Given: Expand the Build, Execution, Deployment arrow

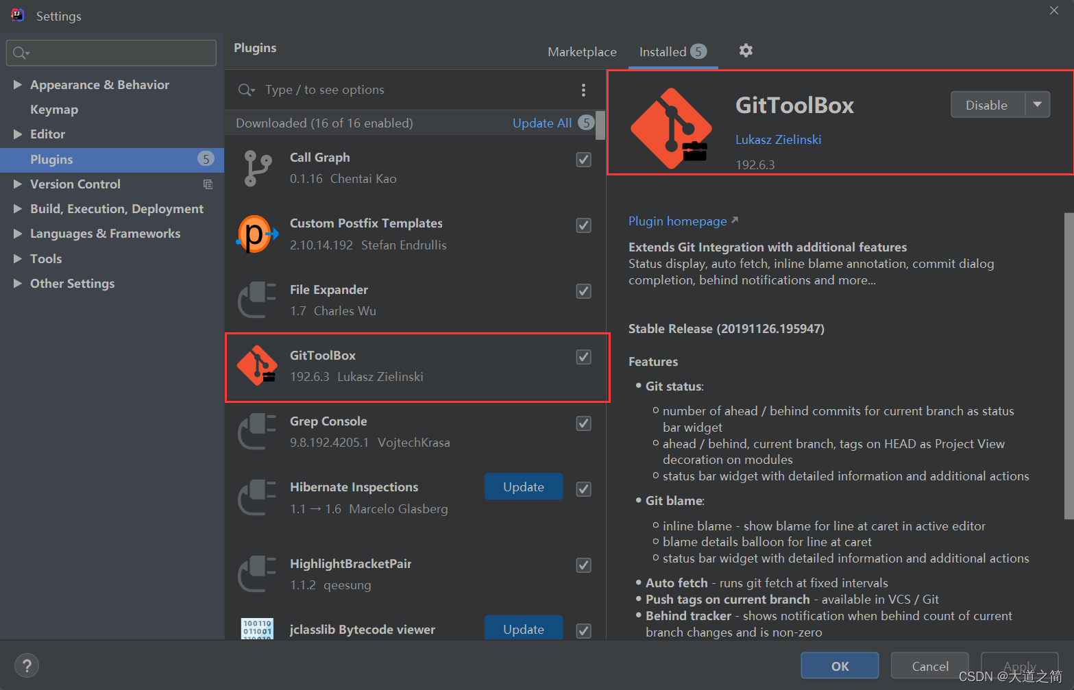Looking at the screenshot, I should (x=18, y=208).
